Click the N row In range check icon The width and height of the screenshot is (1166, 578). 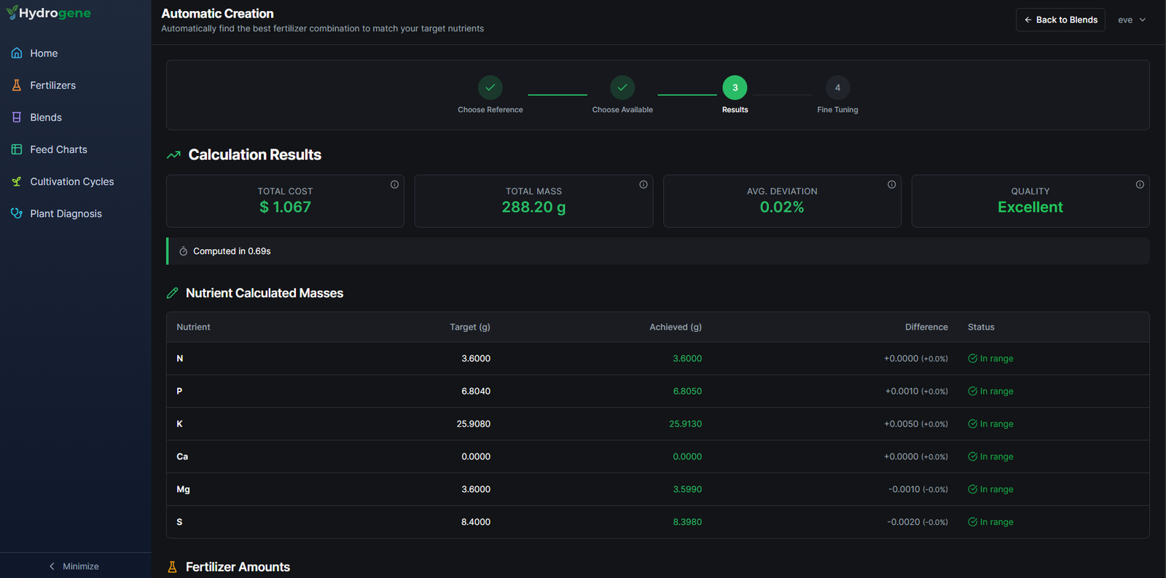(x=972, y=359)
